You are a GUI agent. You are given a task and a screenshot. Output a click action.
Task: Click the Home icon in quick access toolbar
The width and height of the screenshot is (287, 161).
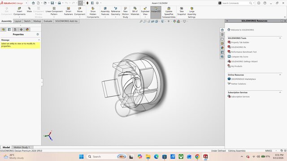point(33,3)
